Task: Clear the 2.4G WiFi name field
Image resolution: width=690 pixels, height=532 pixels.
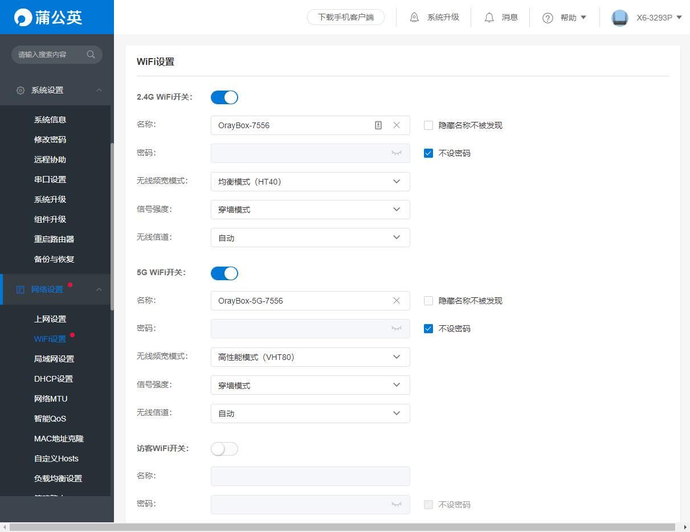Action: (x=397, y=125)
